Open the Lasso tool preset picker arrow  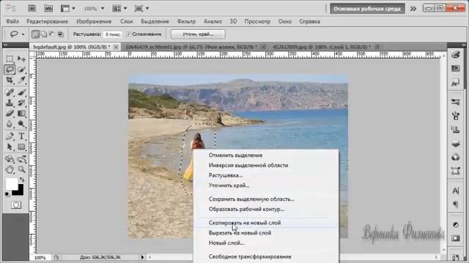point(23,34)
